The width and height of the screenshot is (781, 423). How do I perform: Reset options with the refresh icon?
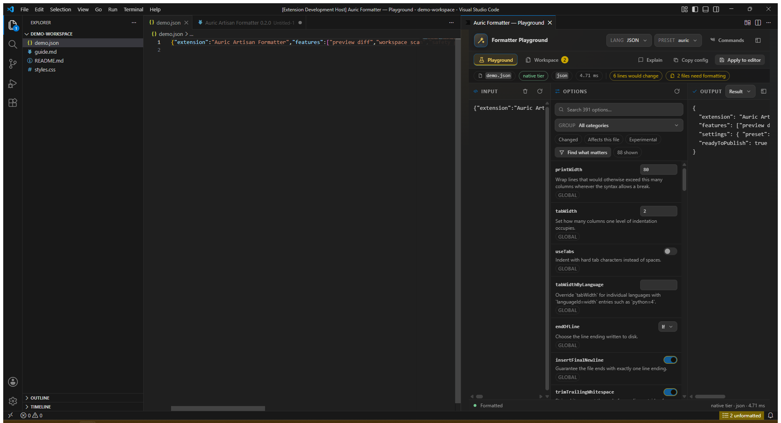(677, 91)
